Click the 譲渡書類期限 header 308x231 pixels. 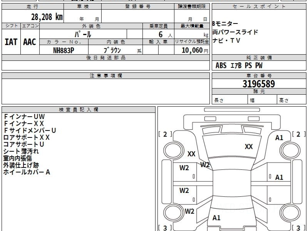(192, 7)
